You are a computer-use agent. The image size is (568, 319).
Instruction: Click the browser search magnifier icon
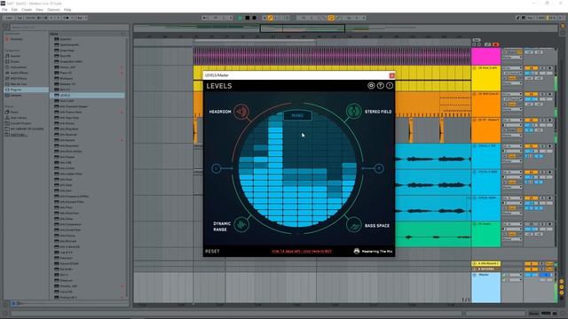pos(5,27)
